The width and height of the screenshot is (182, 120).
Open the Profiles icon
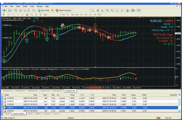(9, 10)
